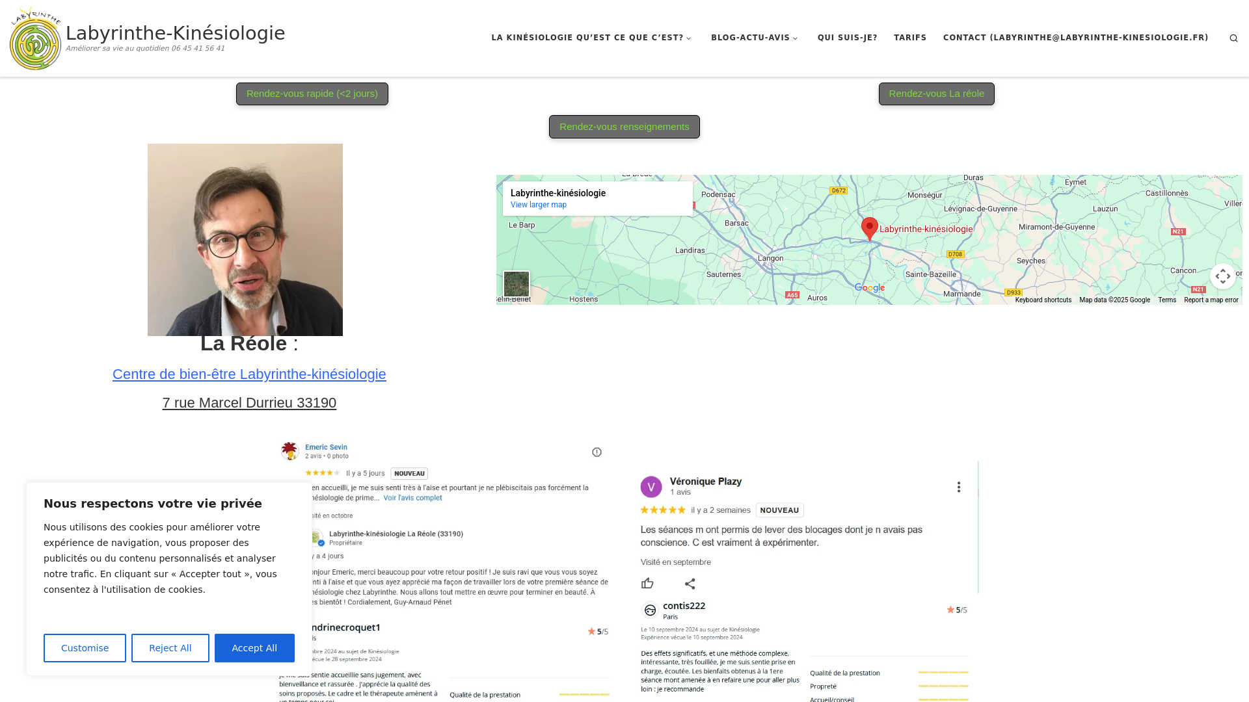Open three-dot menu on Véronique Plazy review
Screen dimensions: 1249x702
click(958, 487)
